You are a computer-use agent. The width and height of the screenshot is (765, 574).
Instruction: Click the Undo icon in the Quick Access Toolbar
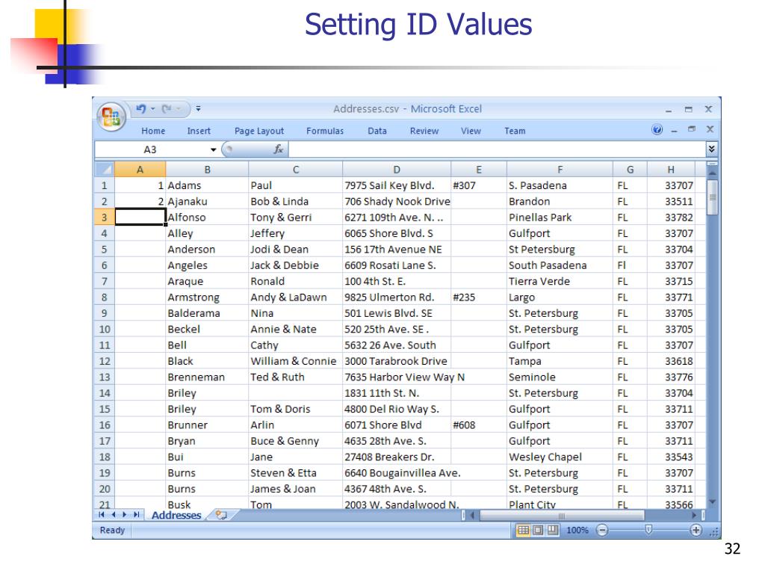coord(141,109)
